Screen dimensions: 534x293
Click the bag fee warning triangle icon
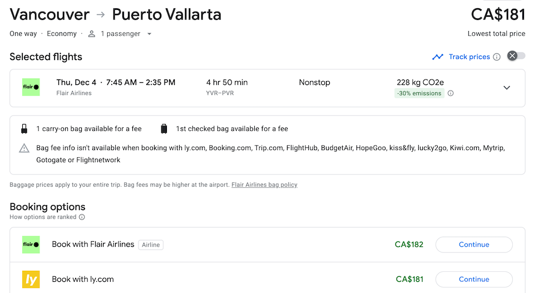(x=24, y=148)
